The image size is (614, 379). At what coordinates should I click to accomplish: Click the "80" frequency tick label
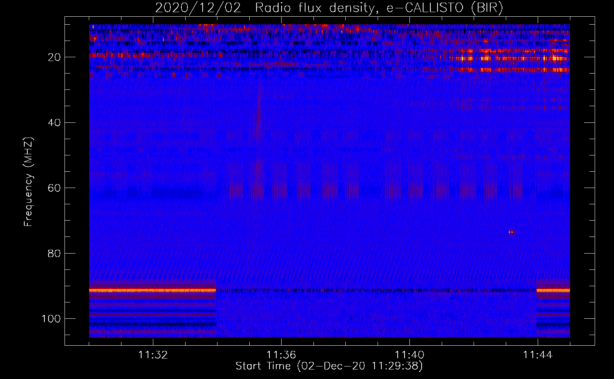[x=54, y=254]
